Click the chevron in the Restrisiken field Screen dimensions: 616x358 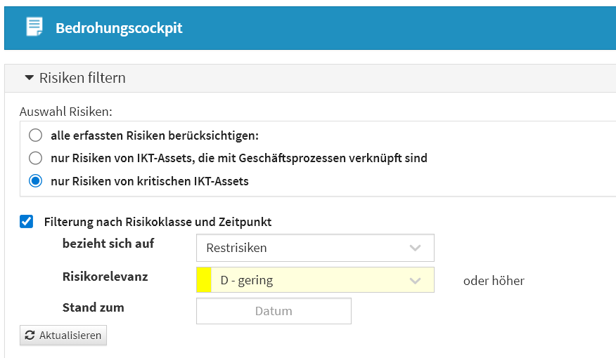415,248
